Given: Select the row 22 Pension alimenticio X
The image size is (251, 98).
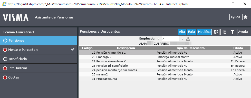Looking at the screenshot, I should coord(165,61).
